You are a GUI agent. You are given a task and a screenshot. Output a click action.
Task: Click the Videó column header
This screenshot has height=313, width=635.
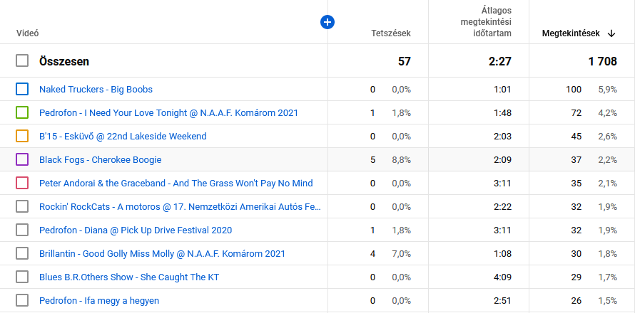pyautogui.click(x=27, y=33)
